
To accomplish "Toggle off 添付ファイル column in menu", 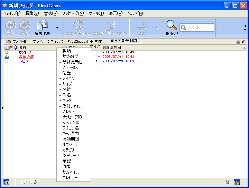I will point(72,106).
